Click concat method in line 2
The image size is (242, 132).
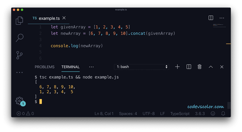[138, 34]
